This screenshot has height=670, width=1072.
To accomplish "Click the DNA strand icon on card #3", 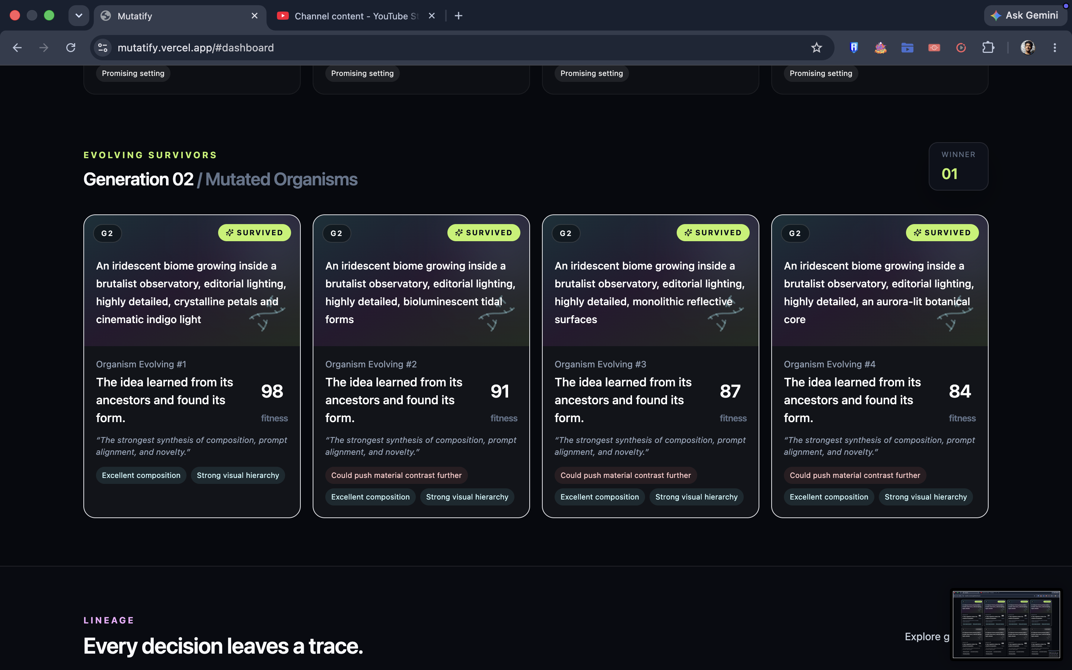I will [725, 314].
